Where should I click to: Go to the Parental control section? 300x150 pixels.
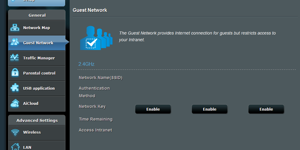point(37,73)
